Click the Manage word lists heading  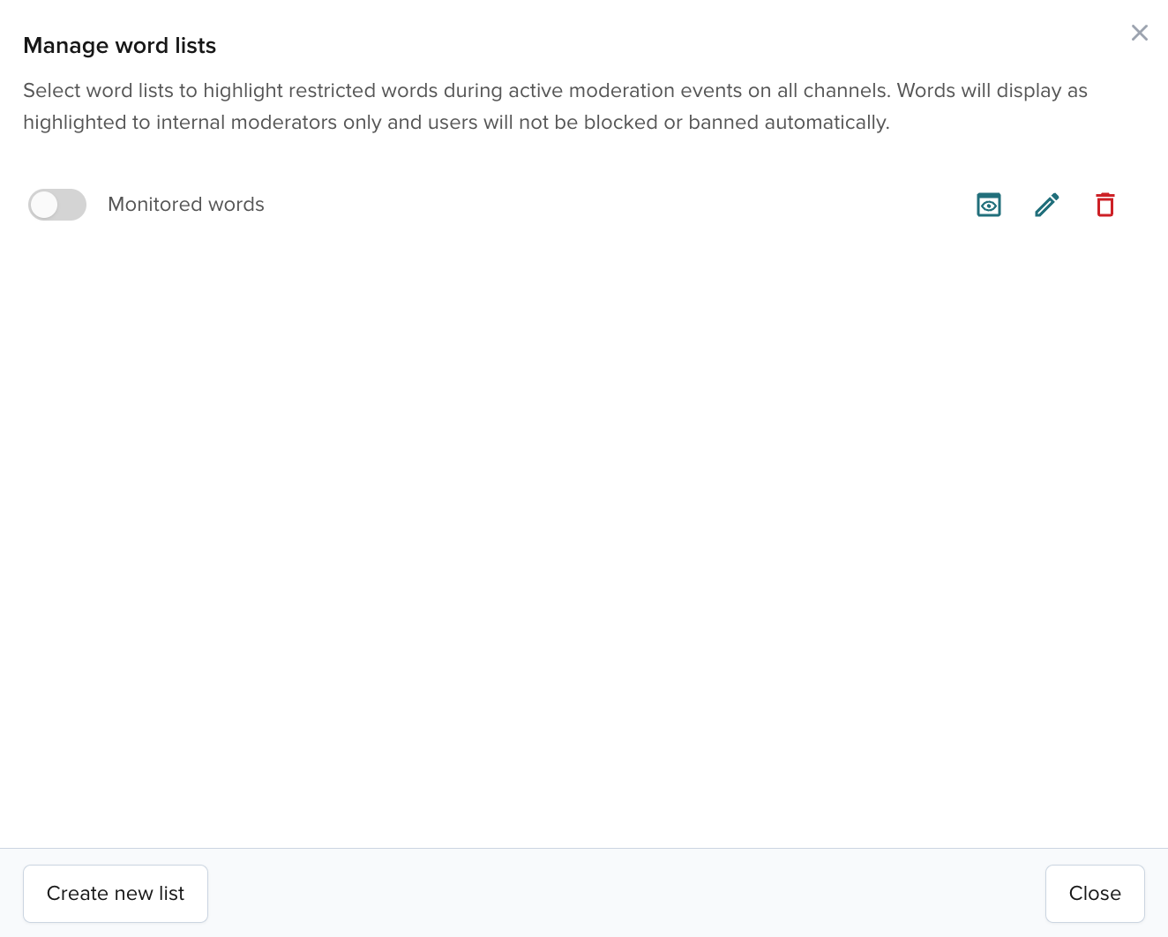click(120, 46)
